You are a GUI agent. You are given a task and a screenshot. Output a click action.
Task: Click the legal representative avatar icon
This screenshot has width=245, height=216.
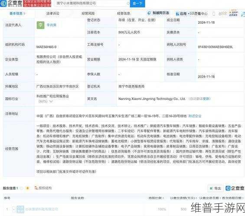(41, 25)
